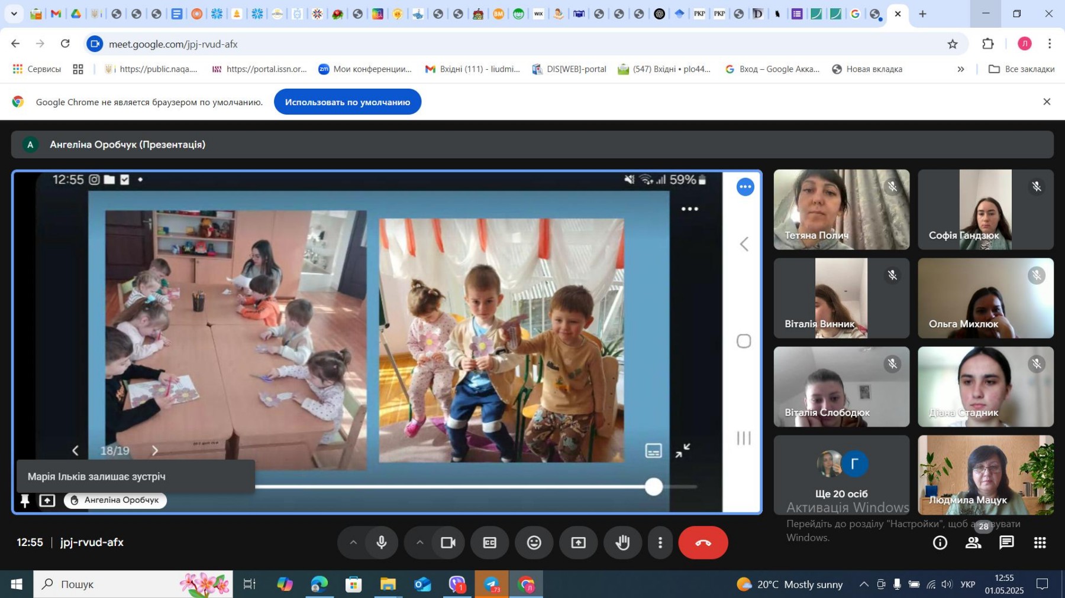
Task: Open the meeting details info panel
Action: pyautogui.click(x=940, y=542)
